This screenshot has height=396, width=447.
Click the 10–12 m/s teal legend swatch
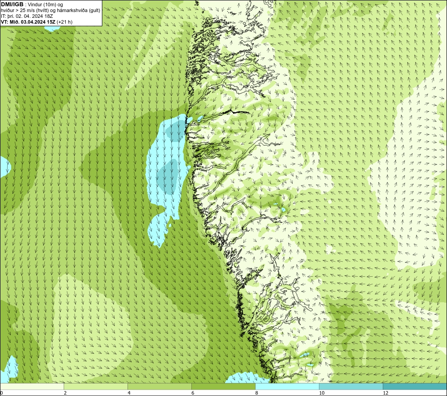[351, 386]
